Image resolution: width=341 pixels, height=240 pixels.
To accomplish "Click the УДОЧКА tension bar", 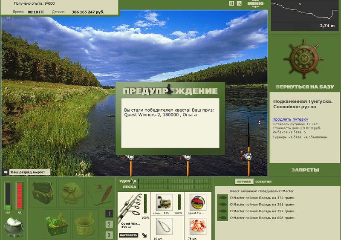I will pos(174,181).
